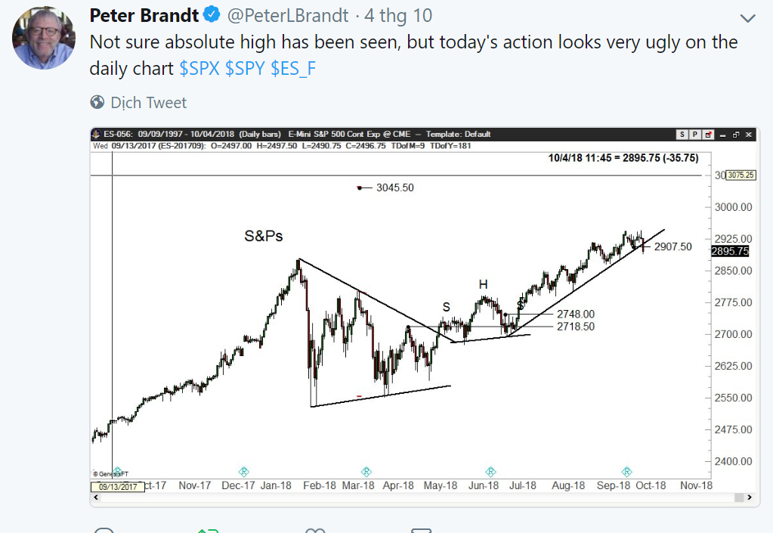The width and height of the screenshot is (773, 533).
Task: Click Peter Brandt's profile avatar
Action: [x=44, y=38]
